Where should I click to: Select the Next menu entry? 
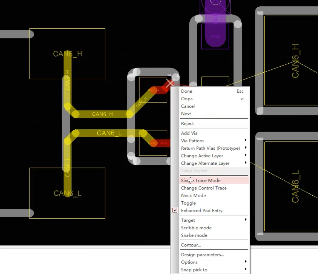[x=214, y=114]
